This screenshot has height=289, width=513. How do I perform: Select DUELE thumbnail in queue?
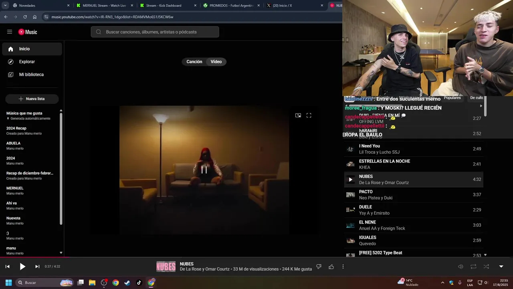(x=351, y=210)
